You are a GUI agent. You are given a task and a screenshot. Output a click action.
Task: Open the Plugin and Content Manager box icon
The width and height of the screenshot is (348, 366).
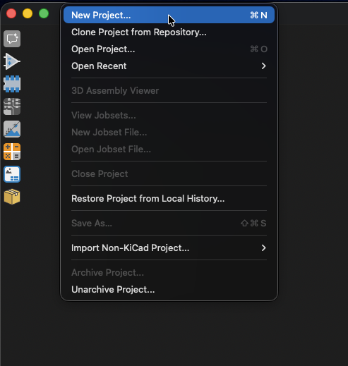pos(12,197)
